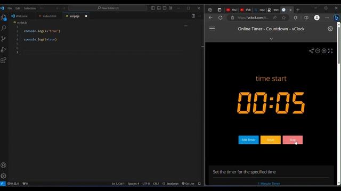341x191 pixels.
Task: Click the remote window indicator in status bar
Action: click(3, 184)
